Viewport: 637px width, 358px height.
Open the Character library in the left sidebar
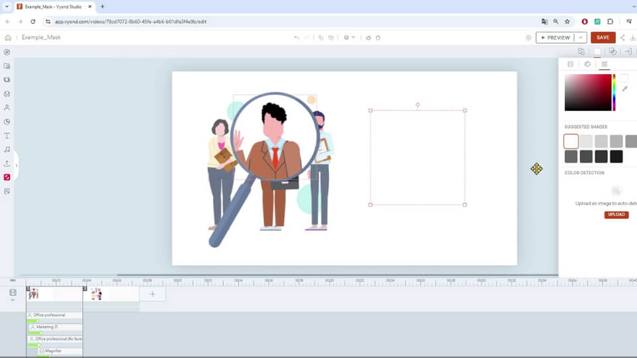tap(7, 107)
